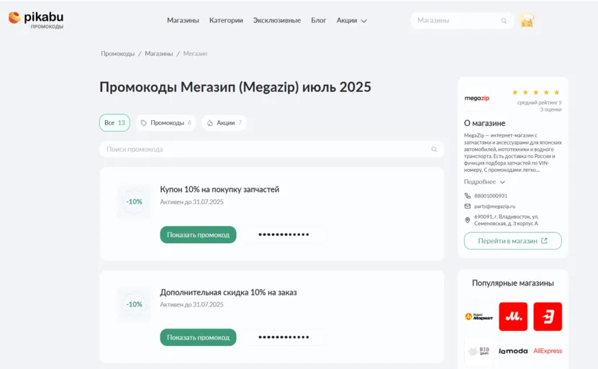Open the Yandex Market store logo

(x=479, y=316)
